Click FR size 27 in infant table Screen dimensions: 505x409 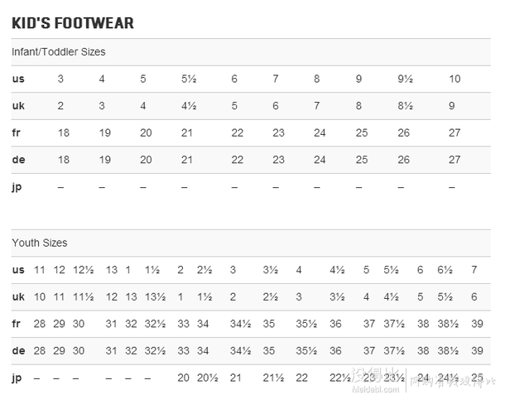tap(454, 132)
